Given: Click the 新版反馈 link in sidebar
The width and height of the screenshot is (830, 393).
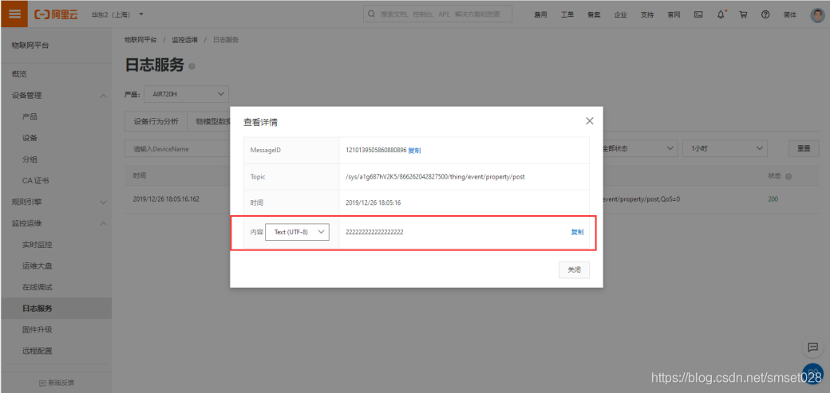Looking at the screenshot, I should pyautogui.click(x=56, y=383).
